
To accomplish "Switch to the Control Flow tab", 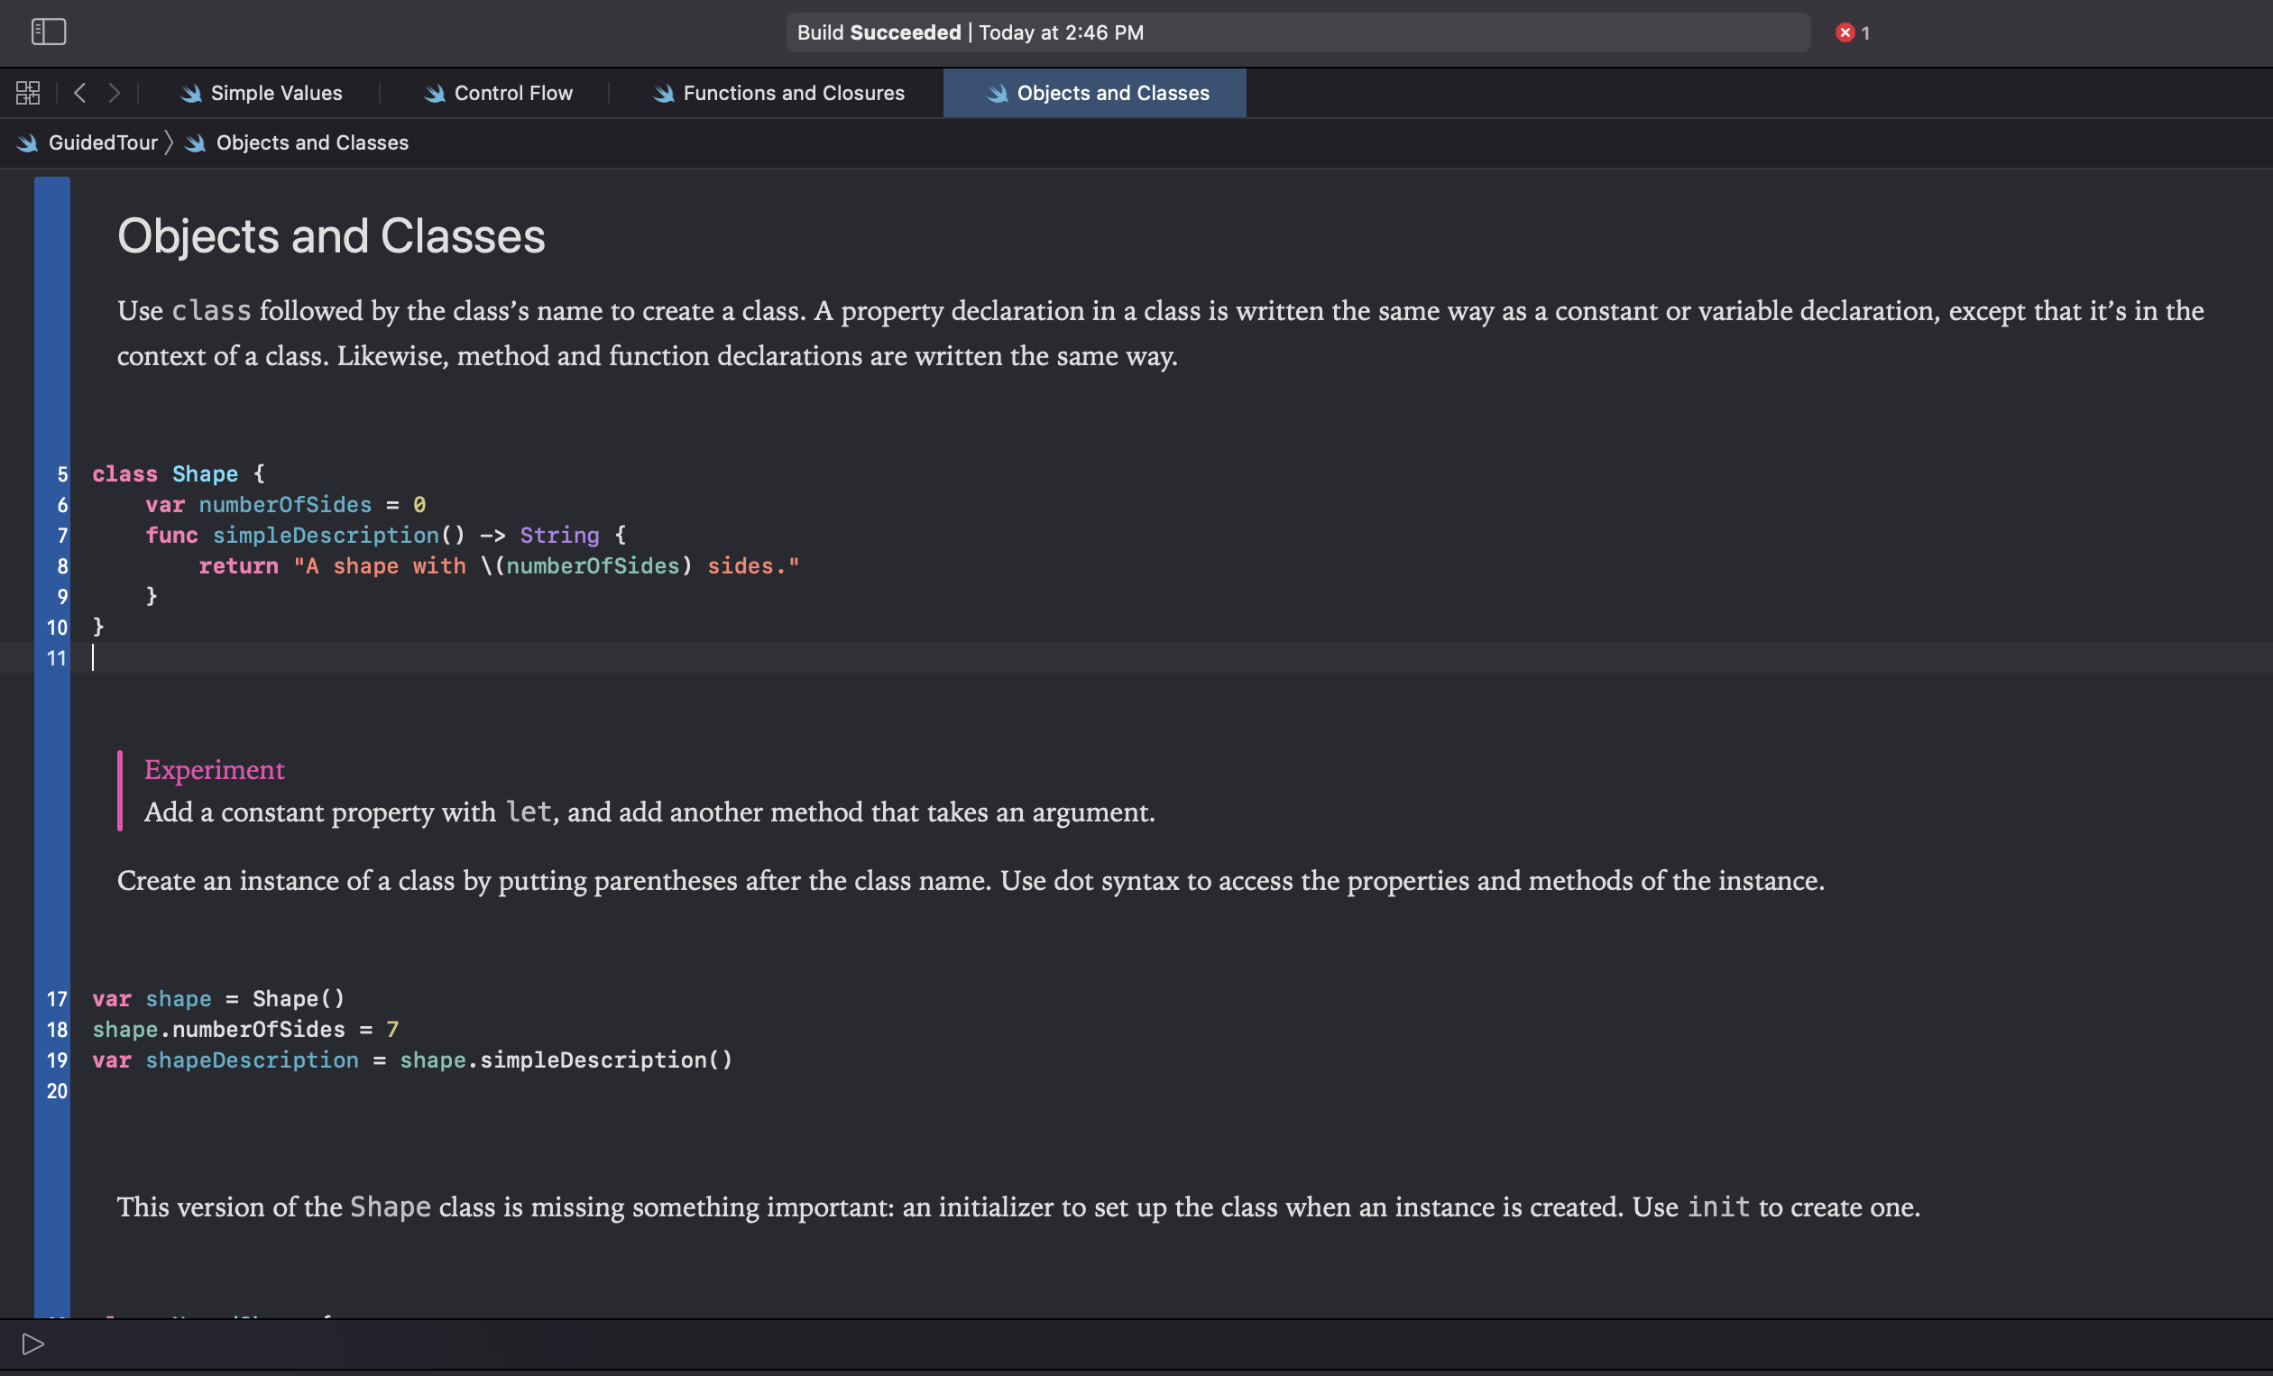I will pyautogui.click(x=513, y=93).
